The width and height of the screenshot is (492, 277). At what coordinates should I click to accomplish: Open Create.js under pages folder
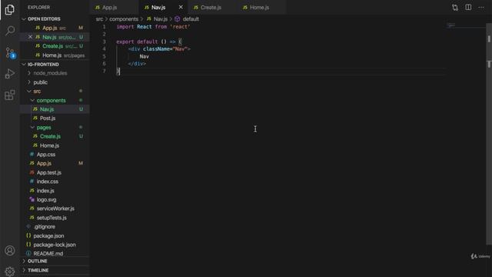55,136
